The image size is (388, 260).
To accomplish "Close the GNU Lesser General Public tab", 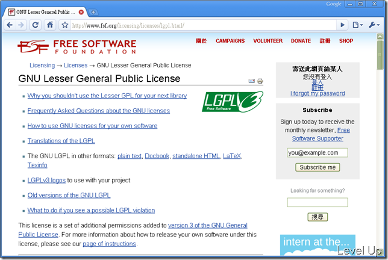I will 81,12.
